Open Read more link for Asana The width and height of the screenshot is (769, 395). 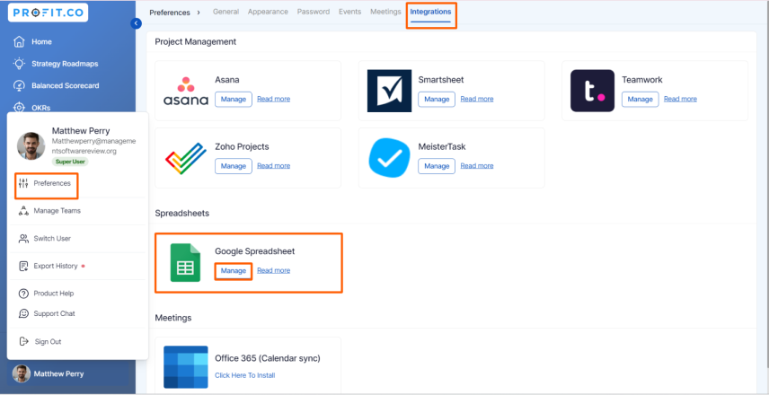pyautogui.click(x=274, y=99)
